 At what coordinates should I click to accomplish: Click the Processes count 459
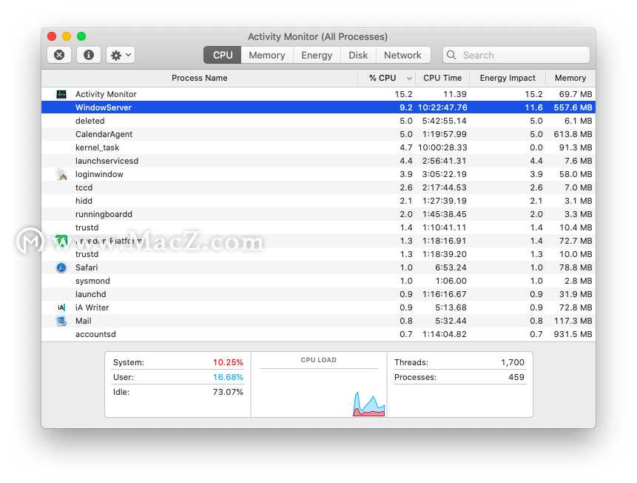pyautogui.click(x=516, y=377)
